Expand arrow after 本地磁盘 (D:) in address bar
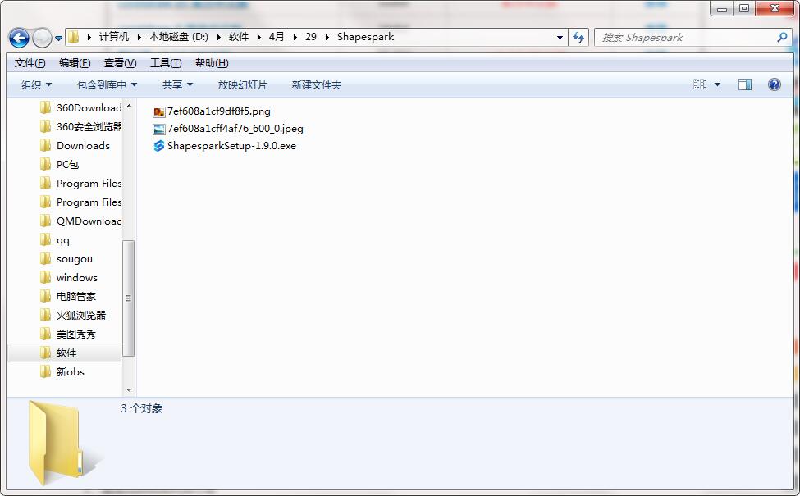Screen dimensions: 800x496 point(218,37)
